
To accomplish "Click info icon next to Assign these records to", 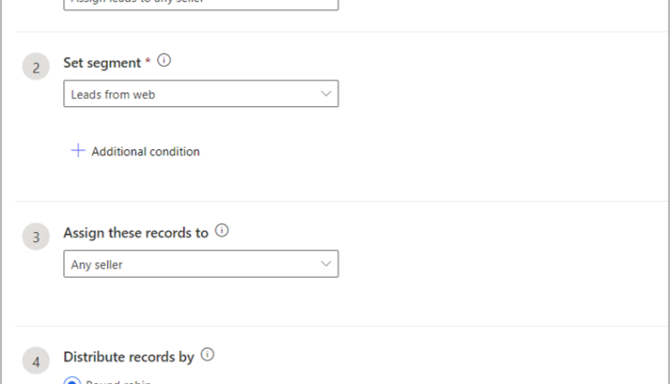I will point(222,230).
